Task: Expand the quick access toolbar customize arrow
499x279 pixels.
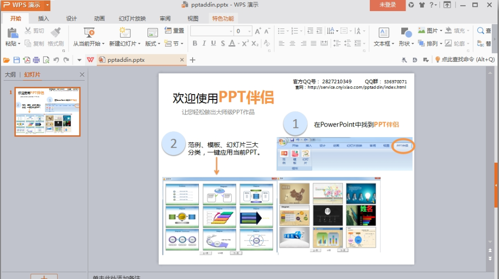Action: (x=79, y=60)
